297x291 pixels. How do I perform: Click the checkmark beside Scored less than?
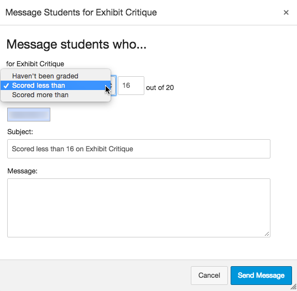click(6, 86)
